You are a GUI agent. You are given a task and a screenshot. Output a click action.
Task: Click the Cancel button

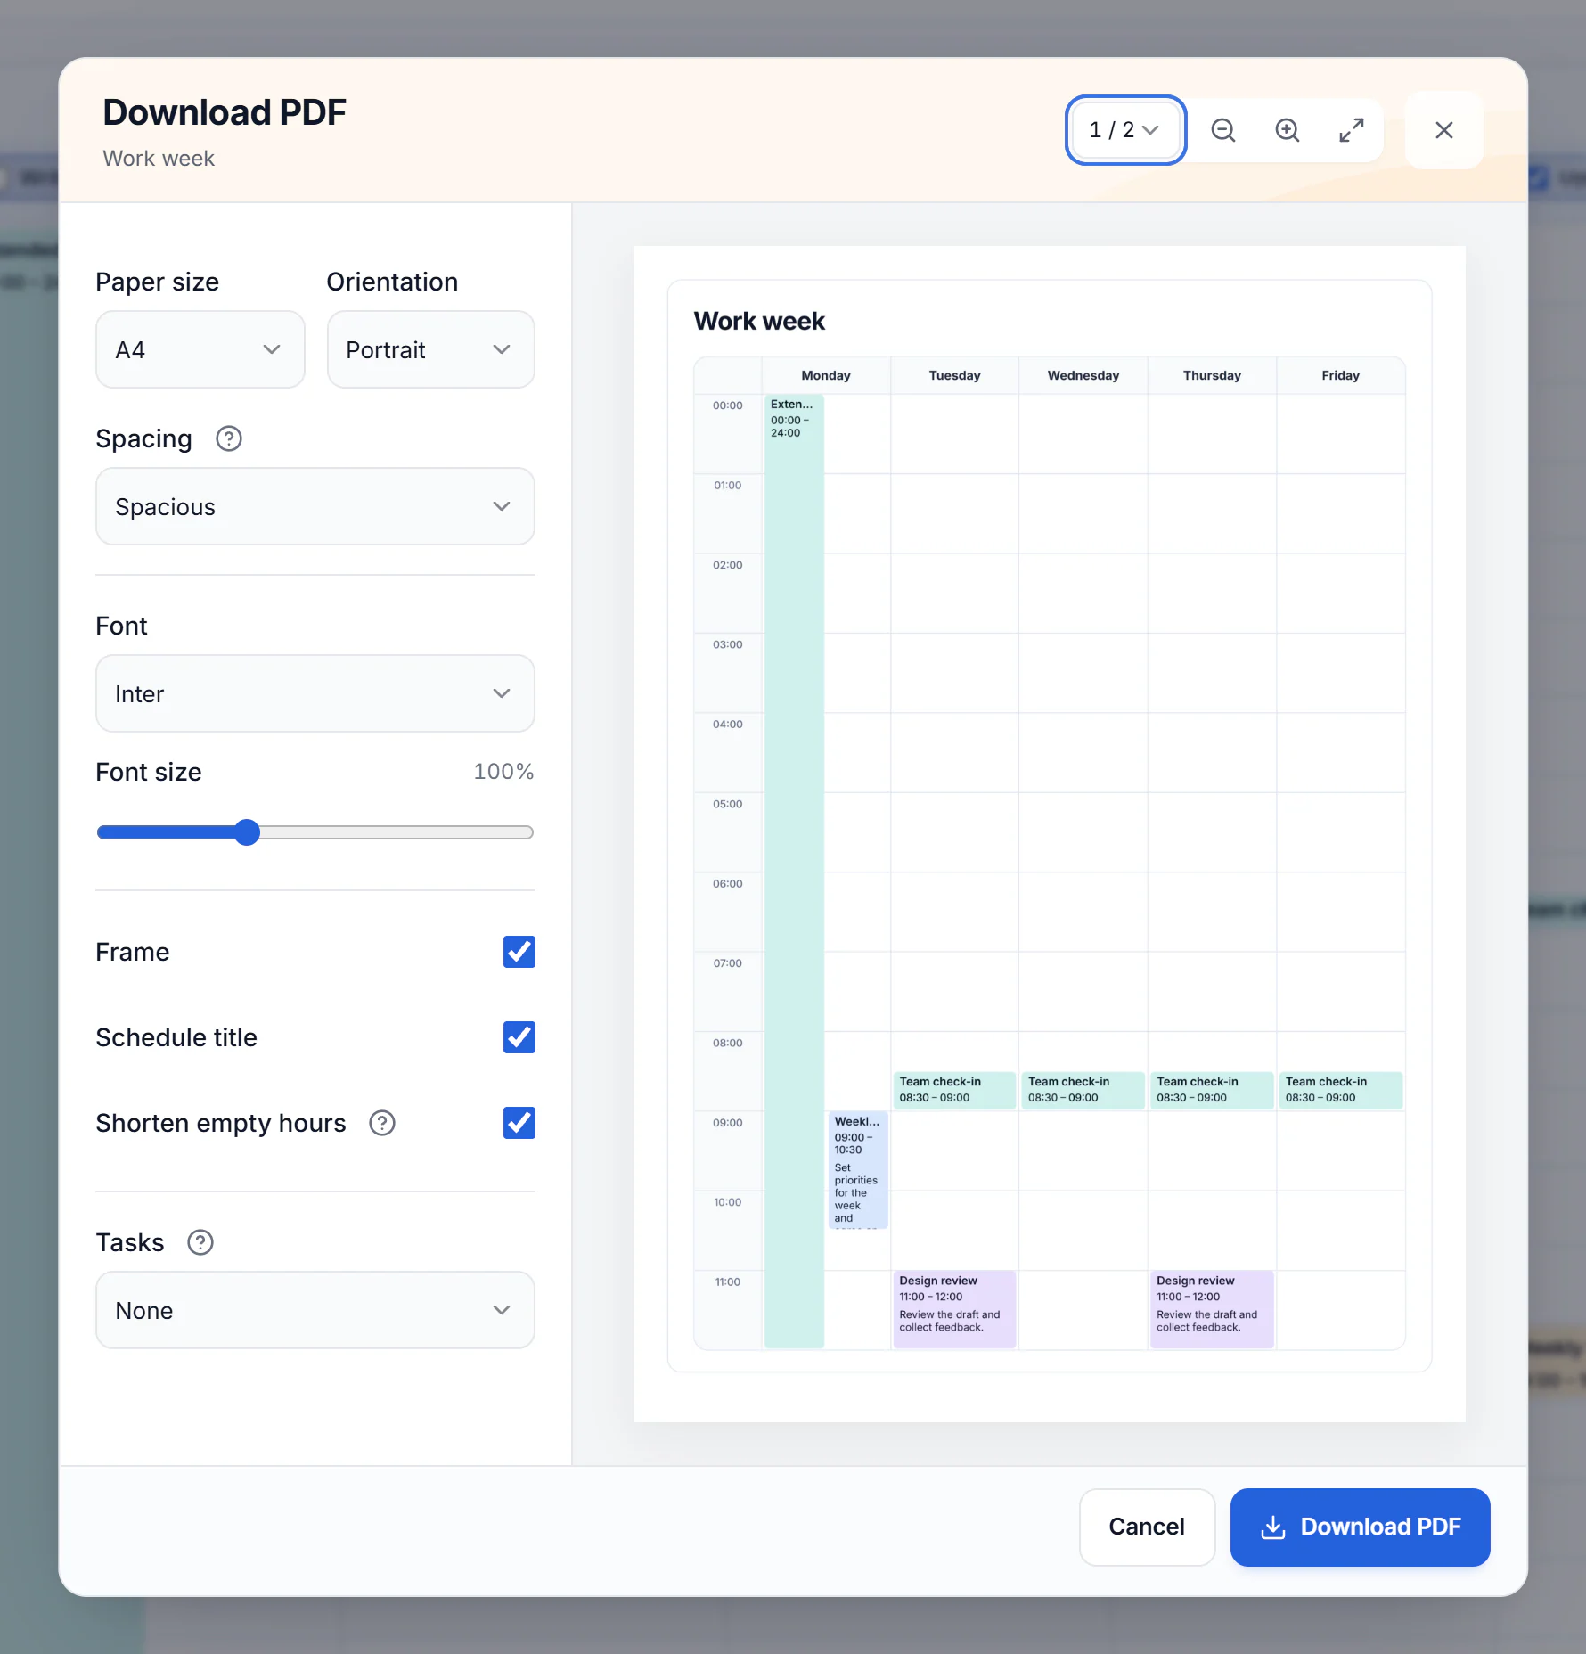point(1147,1527)
